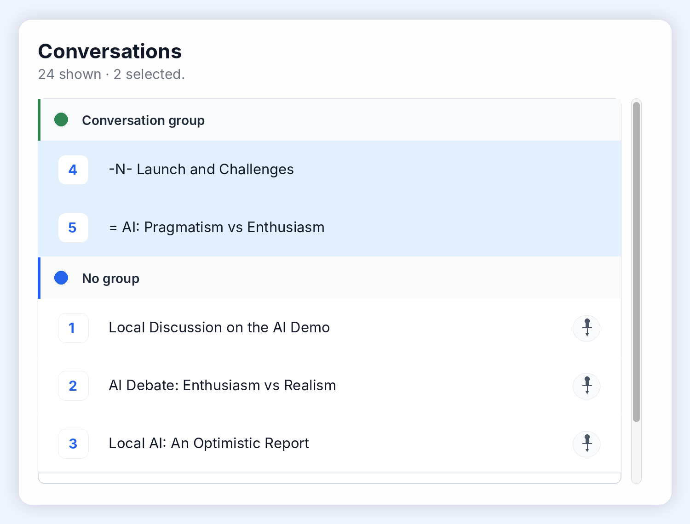Pin the AI Debate: Enthusiasm vs Realism conversation
This screenshot has height=524, width=690.
click(586, 386)
